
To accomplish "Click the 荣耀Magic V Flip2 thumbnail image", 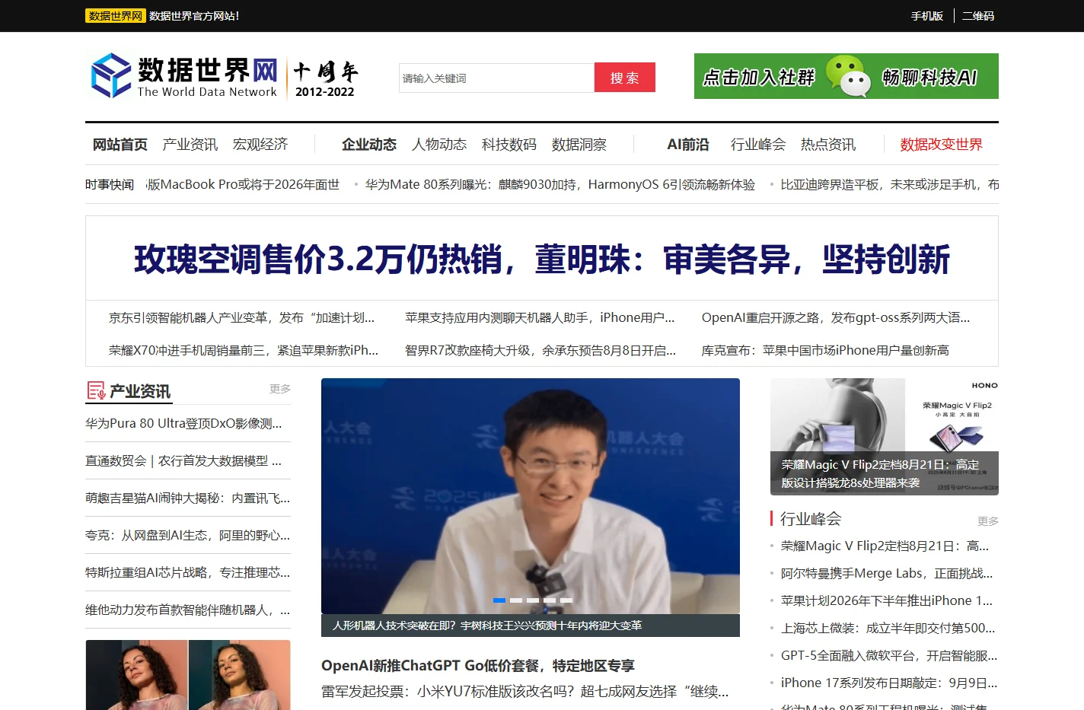I will click(x=885, y=437).
